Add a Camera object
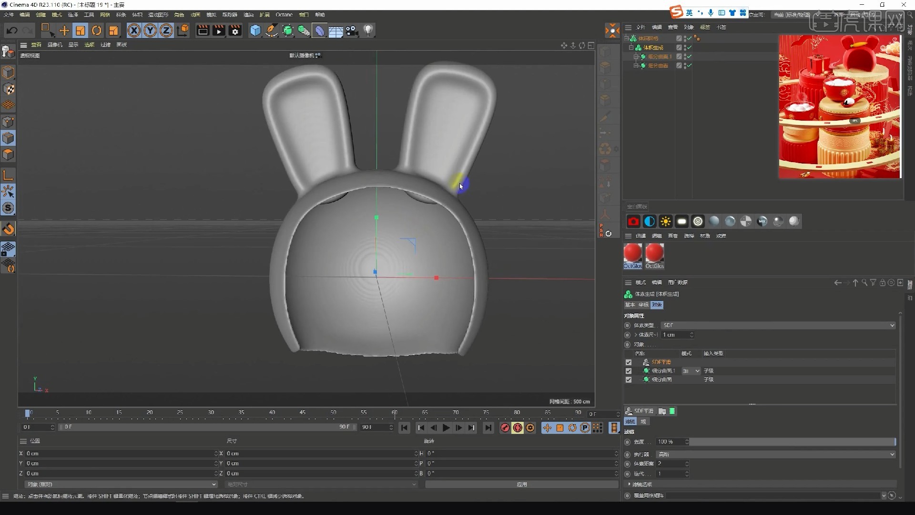915x515 pixels. coord(352,31)
